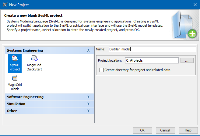Browse for project location with ... button
The height and width of the screenshot is (136, 200).
[x=187, y=60]
